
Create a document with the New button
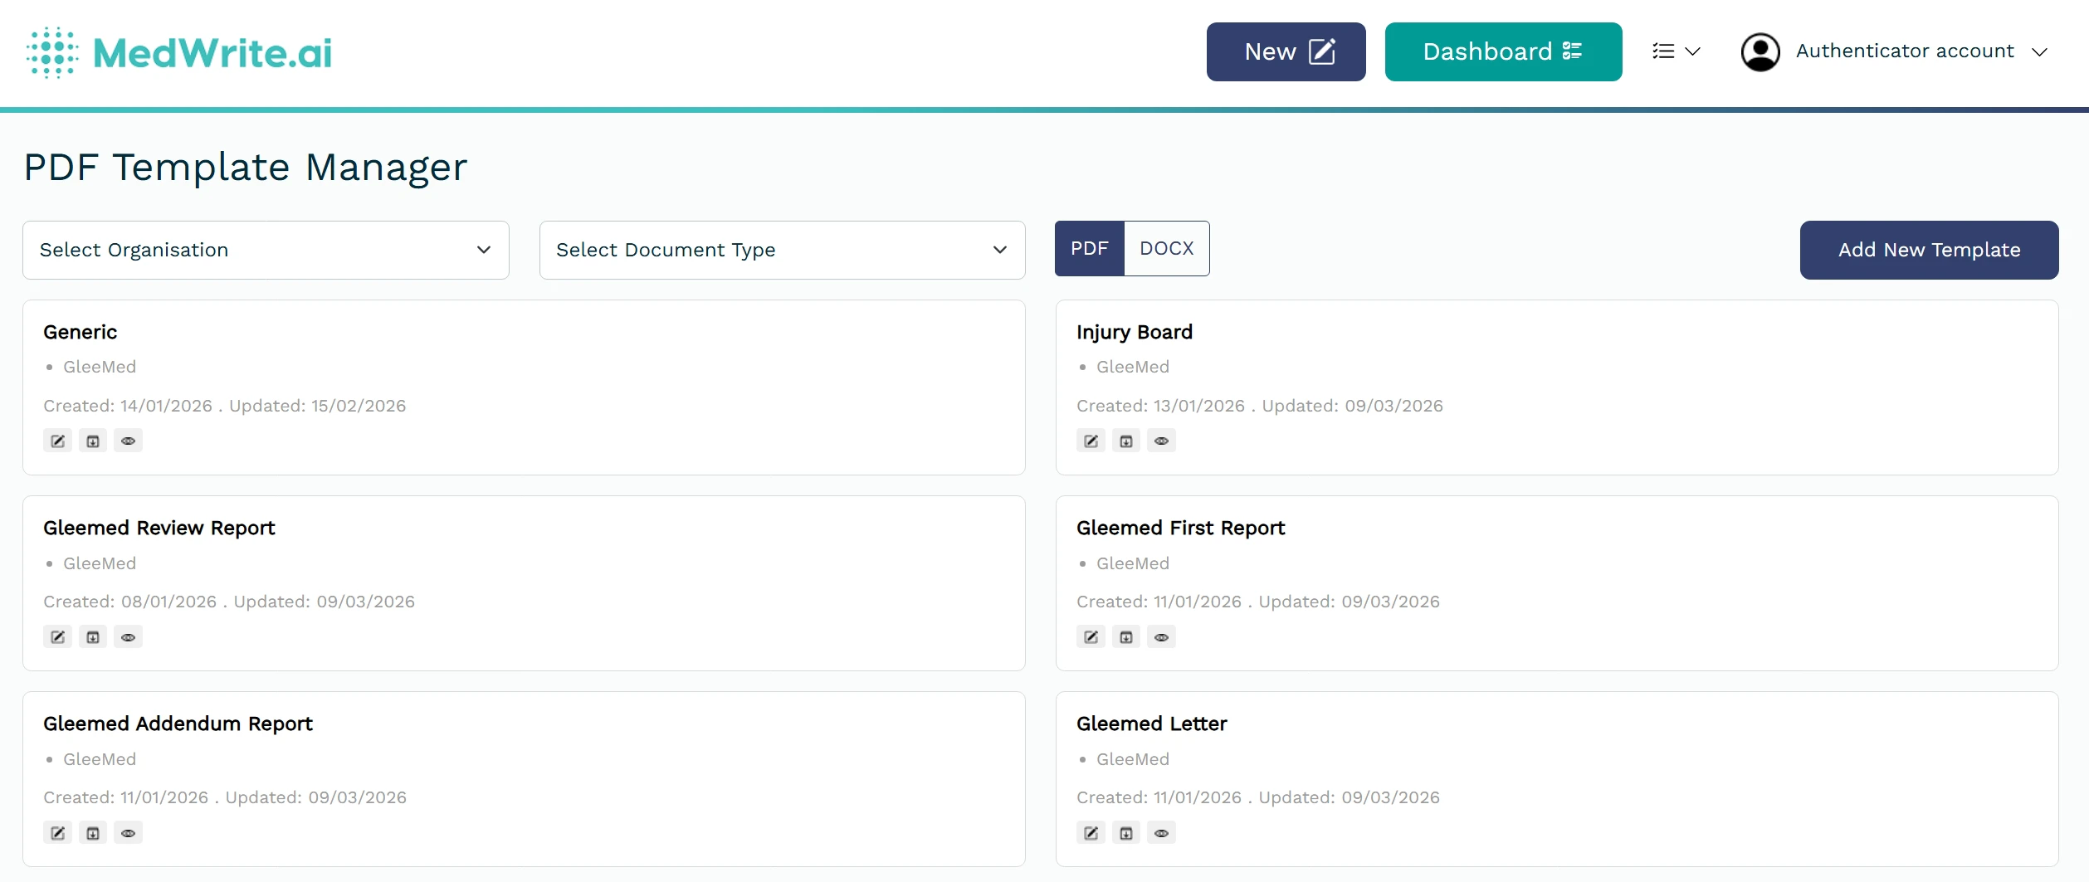pos(1285,51)
